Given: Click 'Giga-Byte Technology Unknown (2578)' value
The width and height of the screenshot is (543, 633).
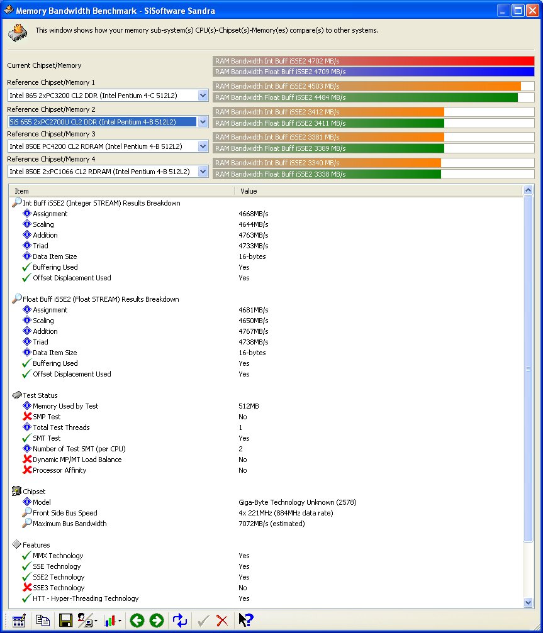Looking at the screenshot, I should pos(298,502).
